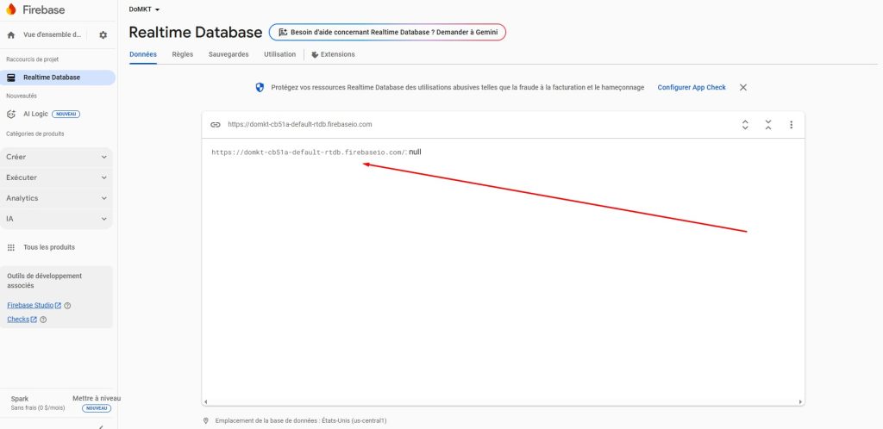883x429 pixels.
Task: Expand the Analytics category
Action: coord(56,198)
